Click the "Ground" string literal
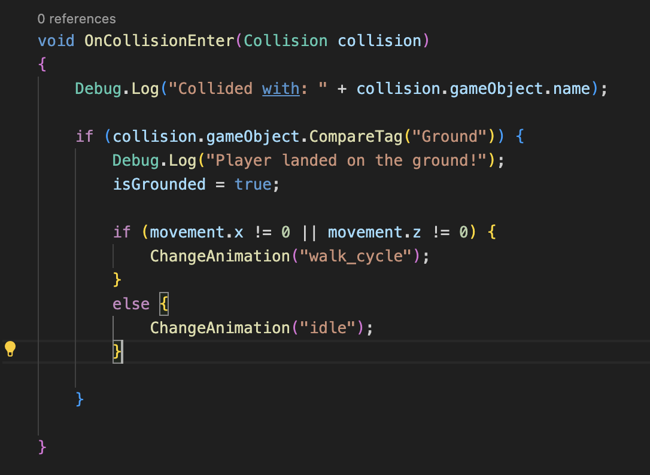Screen dimensions: 650x475 449,136
